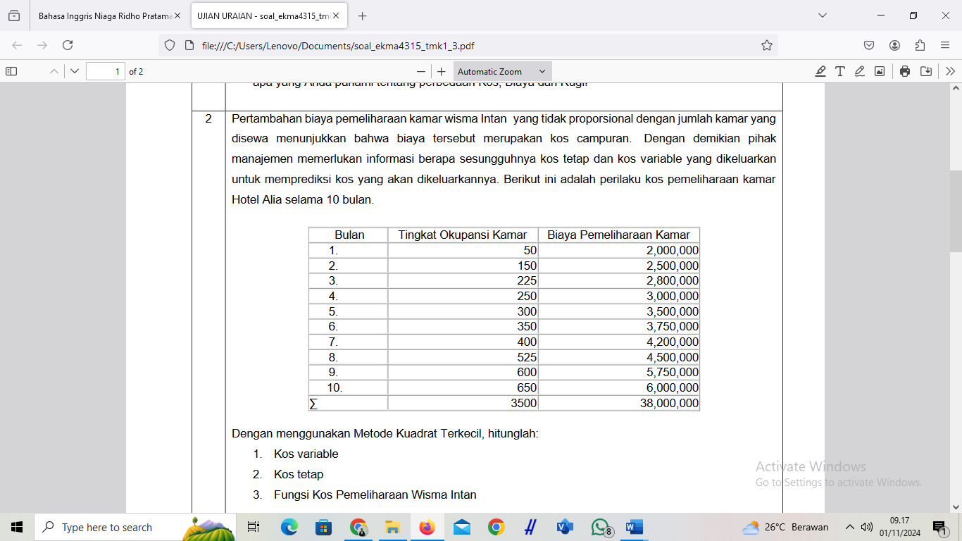Click the page info icon in address bar

coord(189,45)
